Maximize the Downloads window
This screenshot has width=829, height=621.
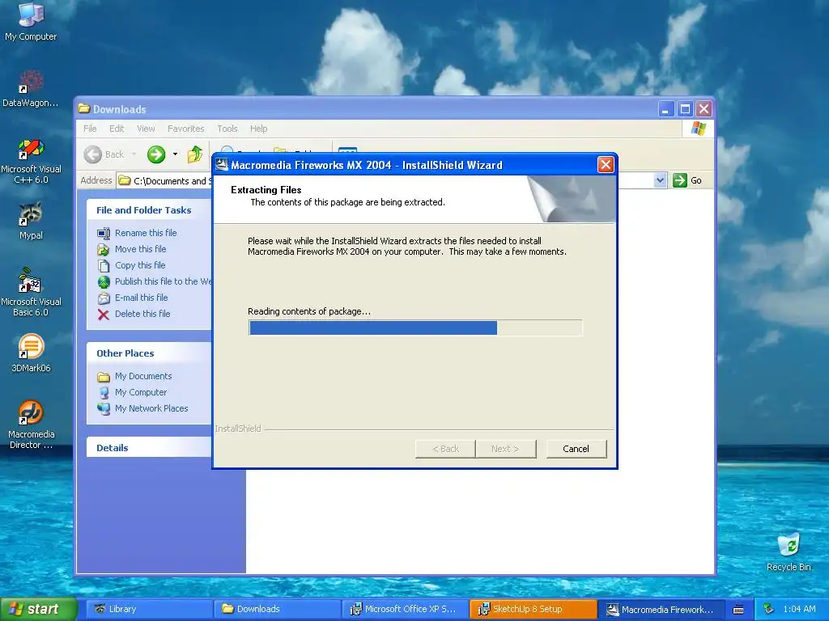click(685, 109)
